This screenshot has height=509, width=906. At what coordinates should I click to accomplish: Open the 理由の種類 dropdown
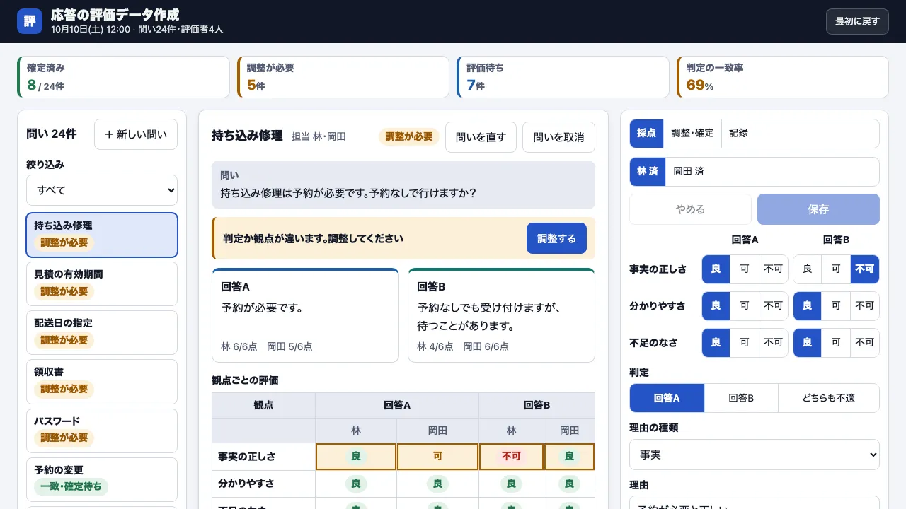click(755, 455)
